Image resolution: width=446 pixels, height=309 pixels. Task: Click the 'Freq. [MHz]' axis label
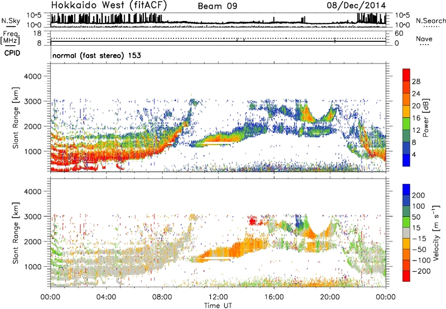[x=10, y=37]
